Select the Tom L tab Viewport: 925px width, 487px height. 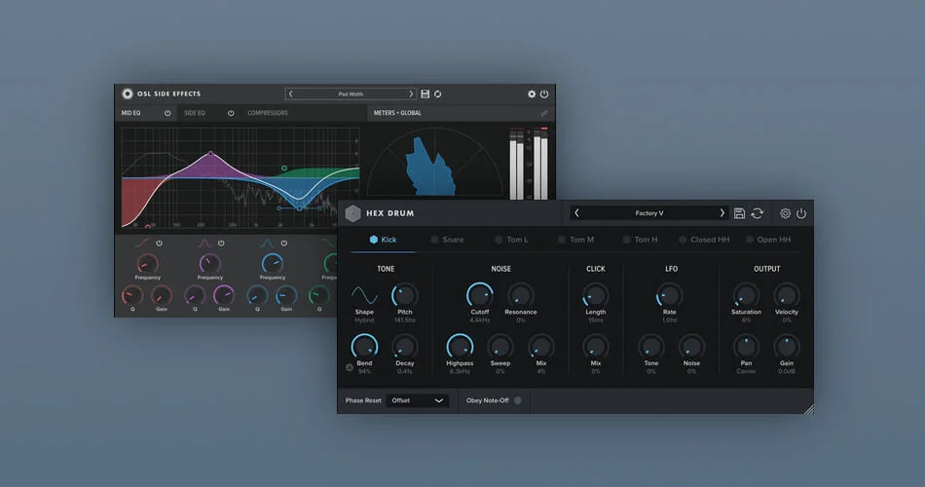coord(511,240)
